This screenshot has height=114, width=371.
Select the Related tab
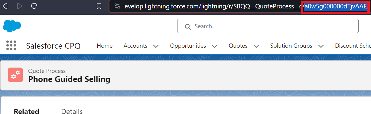coord(26,111)
